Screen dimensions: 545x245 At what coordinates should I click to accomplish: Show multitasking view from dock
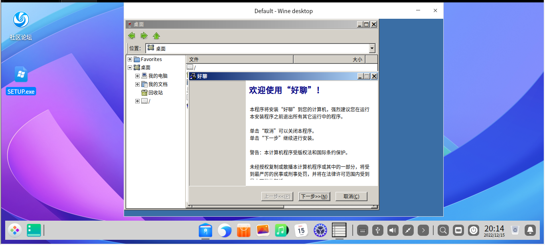[x=34, y=230]
